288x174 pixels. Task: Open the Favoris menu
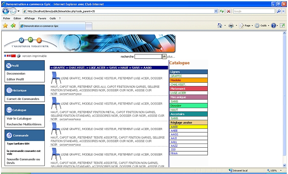click(42, 19)
